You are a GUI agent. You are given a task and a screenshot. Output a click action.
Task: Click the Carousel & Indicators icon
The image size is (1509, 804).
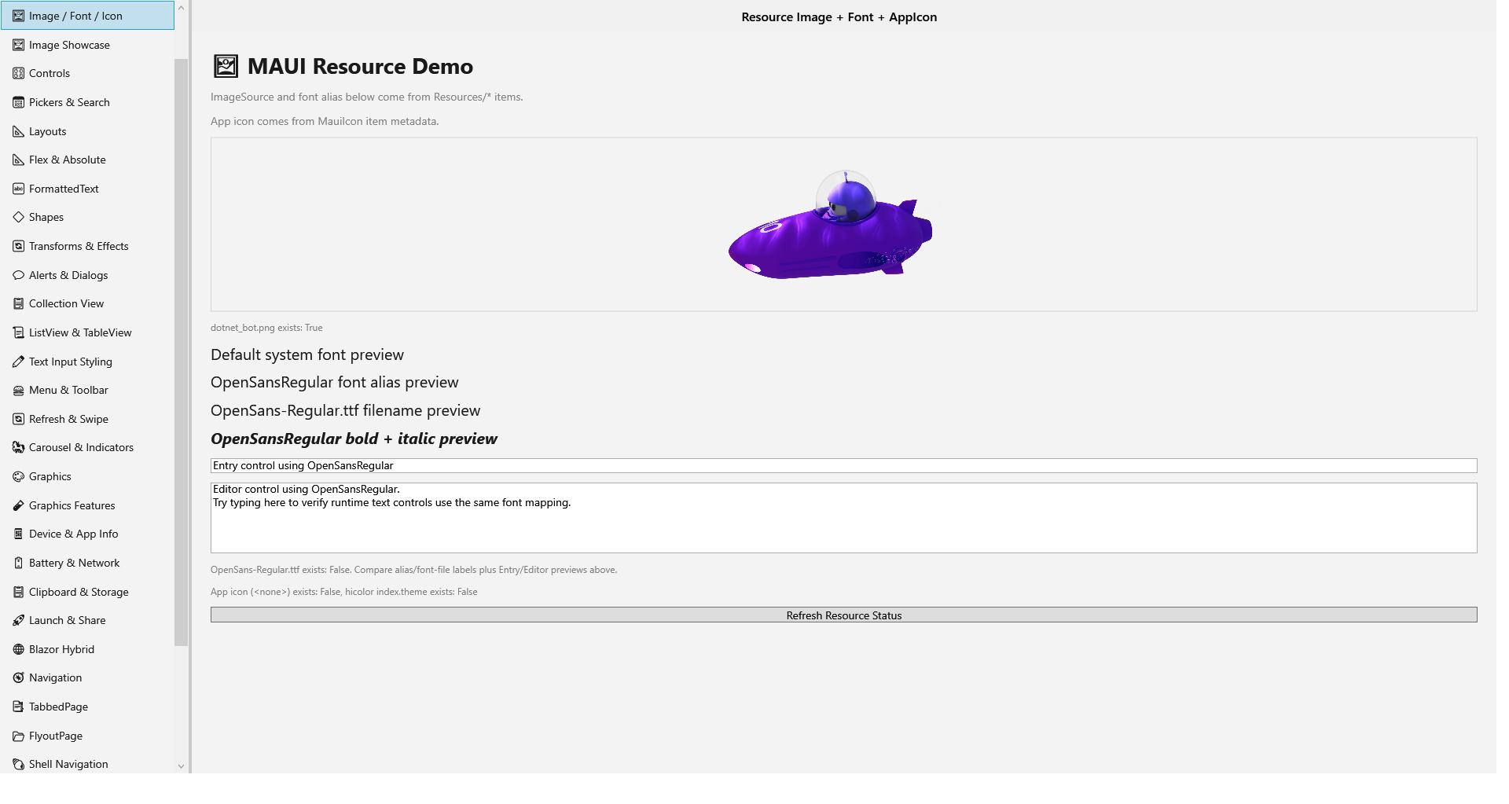coord(18,447)
